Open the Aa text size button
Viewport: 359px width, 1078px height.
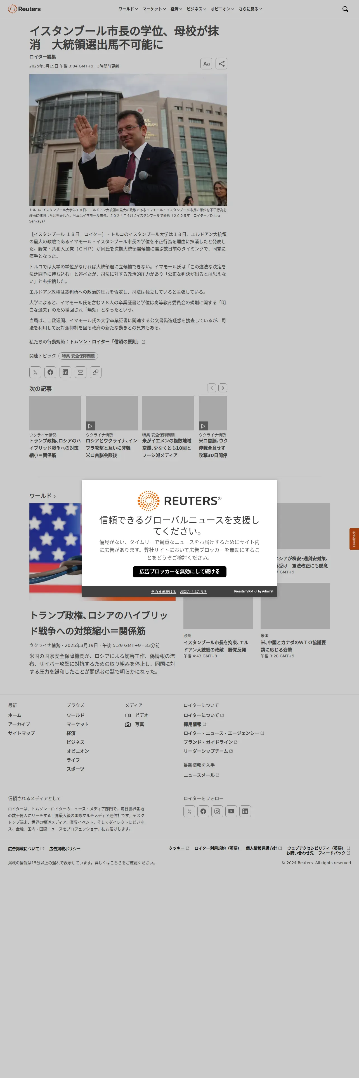pyautogui.click(x=206, y=64)
